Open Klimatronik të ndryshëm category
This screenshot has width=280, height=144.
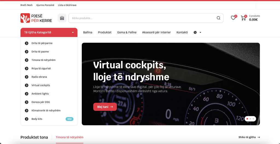click(x=46, y=110)
